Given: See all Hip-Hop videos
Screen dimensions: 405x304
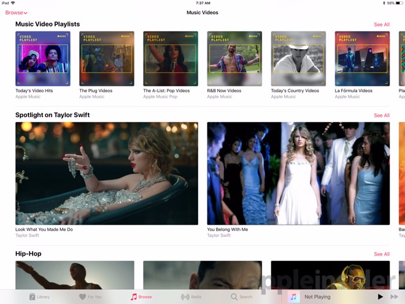Looking at the screenshot, I should click(382, 254).
